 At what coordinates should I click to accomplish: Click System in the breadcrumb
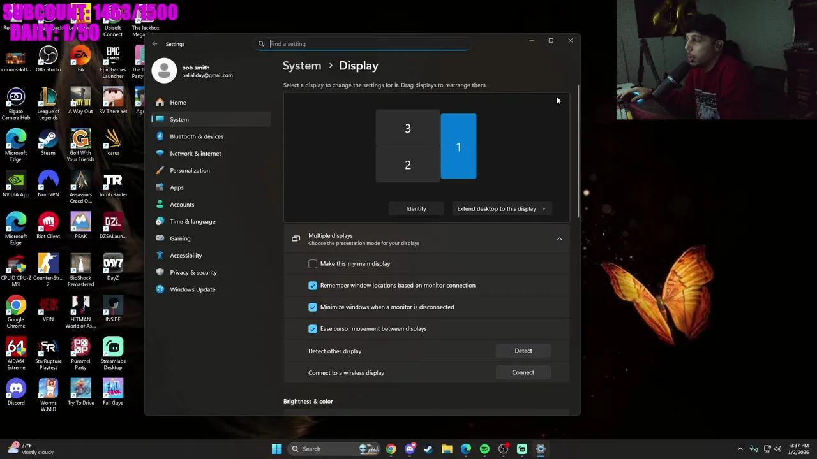(302, 66)
